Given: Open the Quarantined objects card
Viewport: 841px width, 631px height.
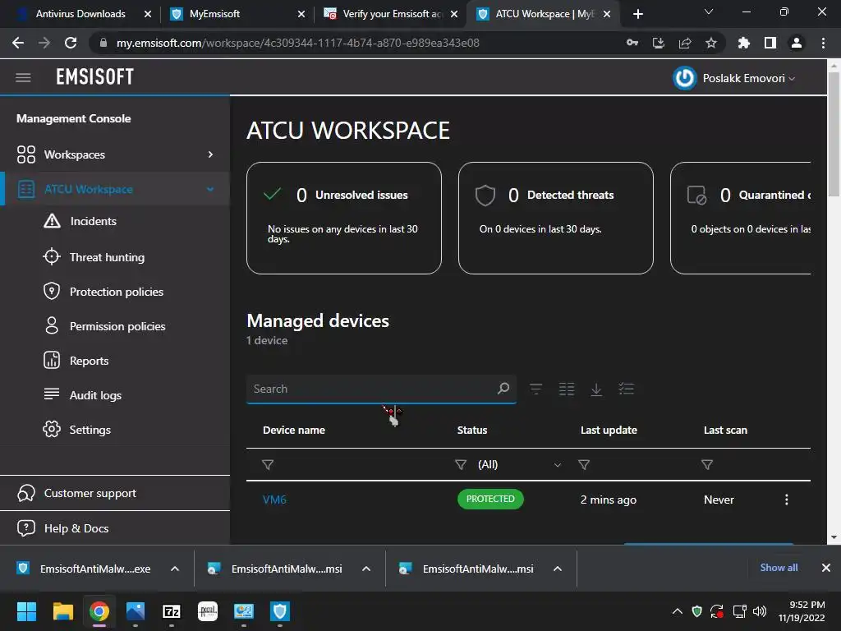Looking at the screenshot, I should (x=741, y=219).
